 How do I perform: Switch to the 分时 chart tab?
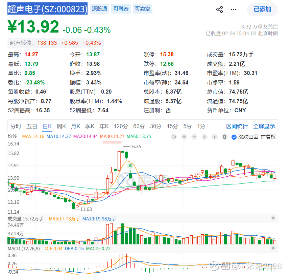(x=16, y=126)
